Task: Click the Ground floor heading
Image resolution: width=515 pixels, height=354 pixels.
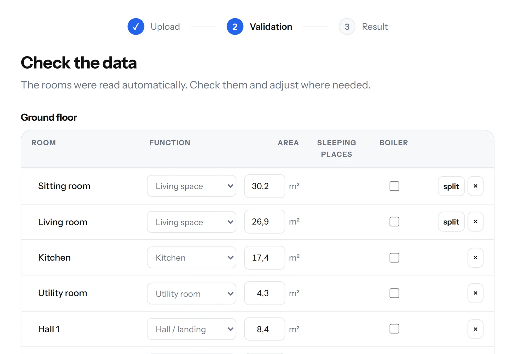Action: click(49, 117)
